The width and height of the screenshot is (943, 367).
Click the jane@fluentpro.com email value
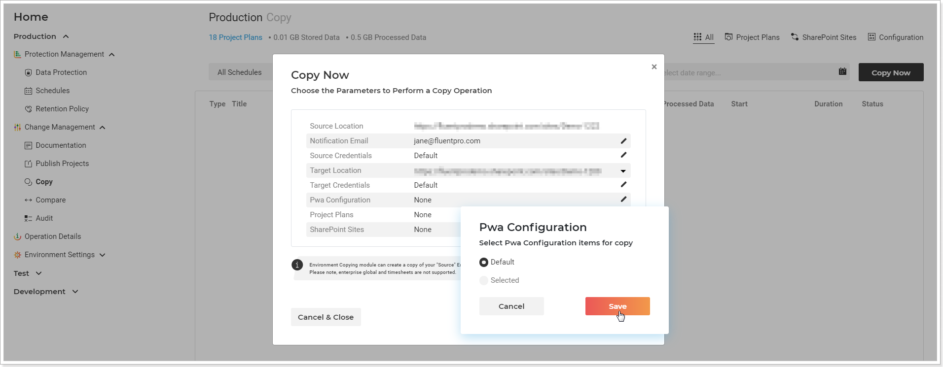click(x=447, y=141)
